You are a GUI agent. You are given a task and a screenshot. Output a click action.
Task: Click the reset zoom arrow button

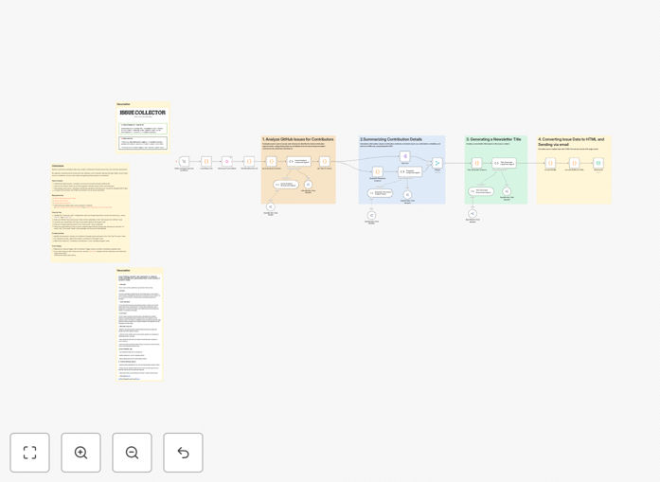pyautogui.click(x=183, y=453)
